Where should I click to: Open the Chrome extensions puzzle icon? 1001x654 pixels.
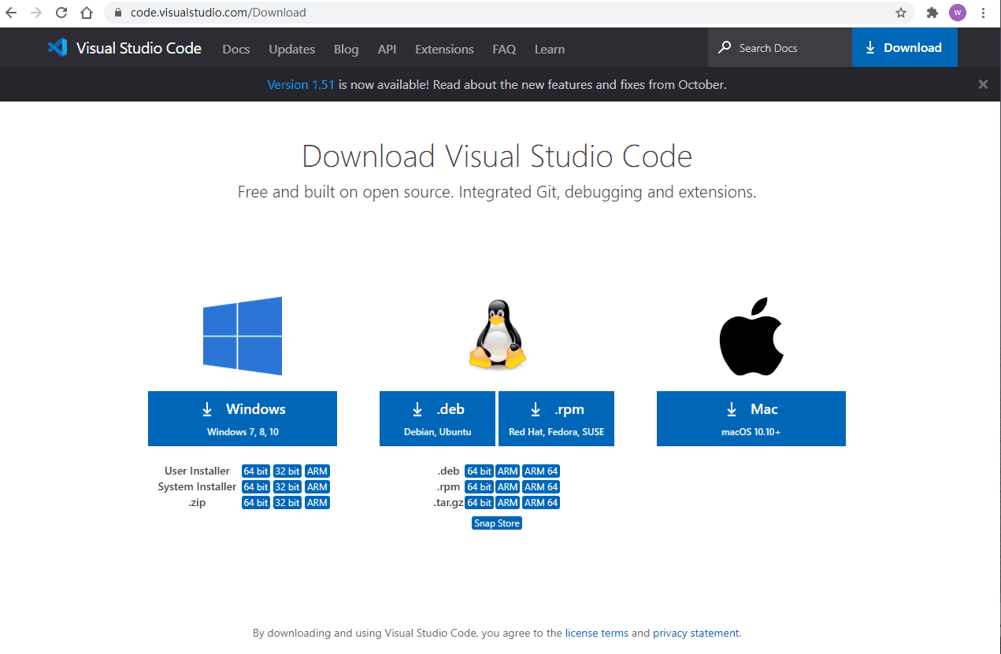point(932,13)
